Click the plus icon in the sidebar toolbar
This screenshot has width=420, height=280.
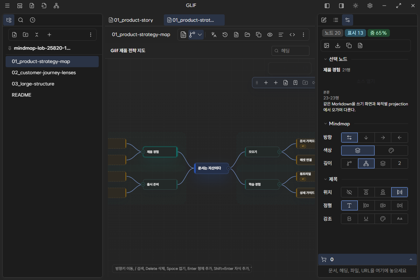click(49, 35)
